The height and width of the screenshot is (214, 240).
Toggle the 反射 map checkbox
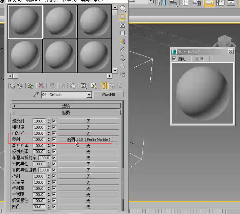(54, 139)
